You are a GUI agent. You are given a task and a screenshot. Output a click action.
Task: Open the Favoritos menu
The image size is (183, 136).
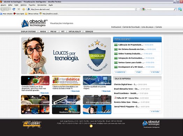tap(32, 5)
